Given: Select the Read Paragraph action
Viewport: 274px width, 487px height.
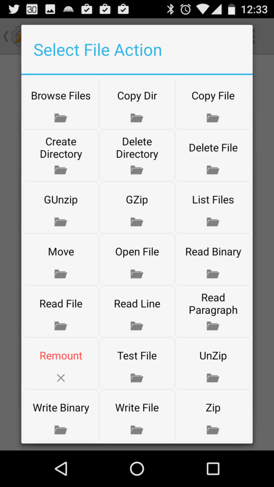Looking at the screenshot, I should pos(213,311).
